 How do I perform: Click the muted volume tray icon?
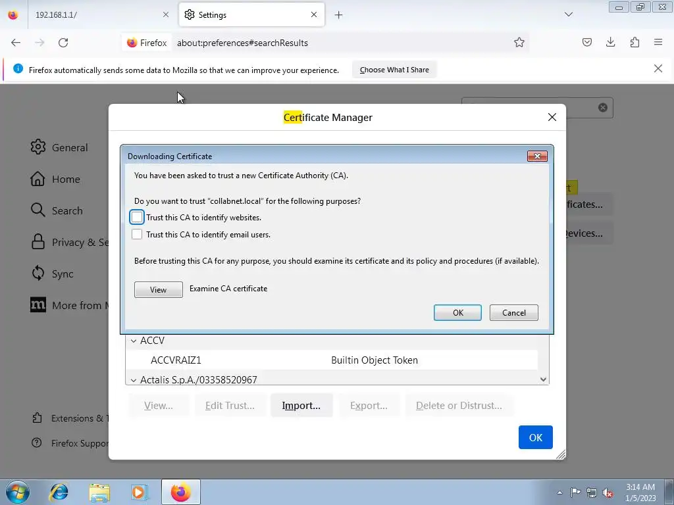[608, 493]
